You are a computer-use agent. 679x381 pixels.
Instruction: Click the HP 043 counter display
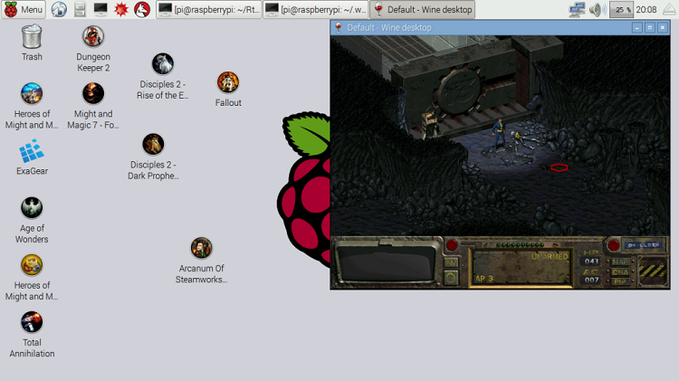tap(591, 262)
